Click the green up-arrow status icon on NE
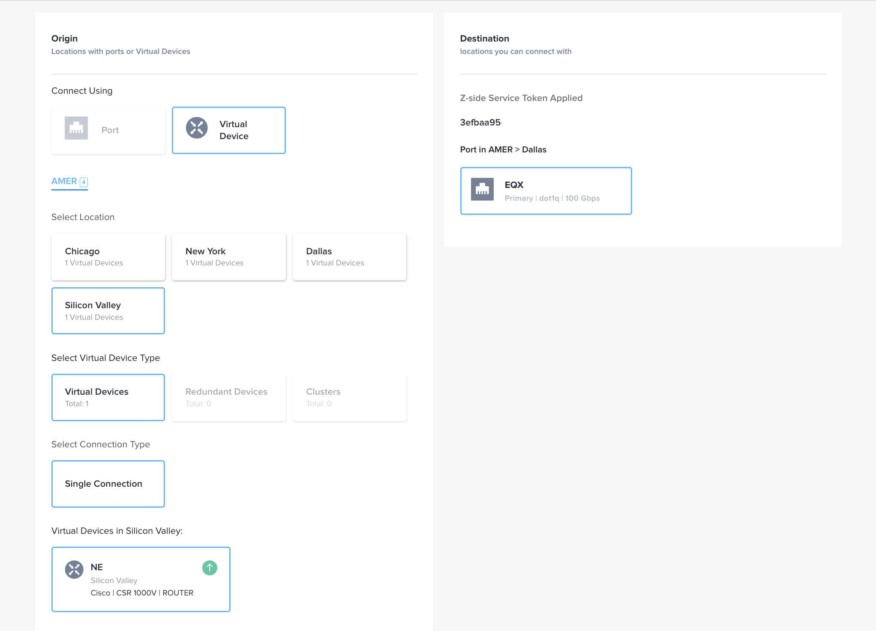Viewport: 876px width, 631px height. pyautogui.click(x=210, y=568)
